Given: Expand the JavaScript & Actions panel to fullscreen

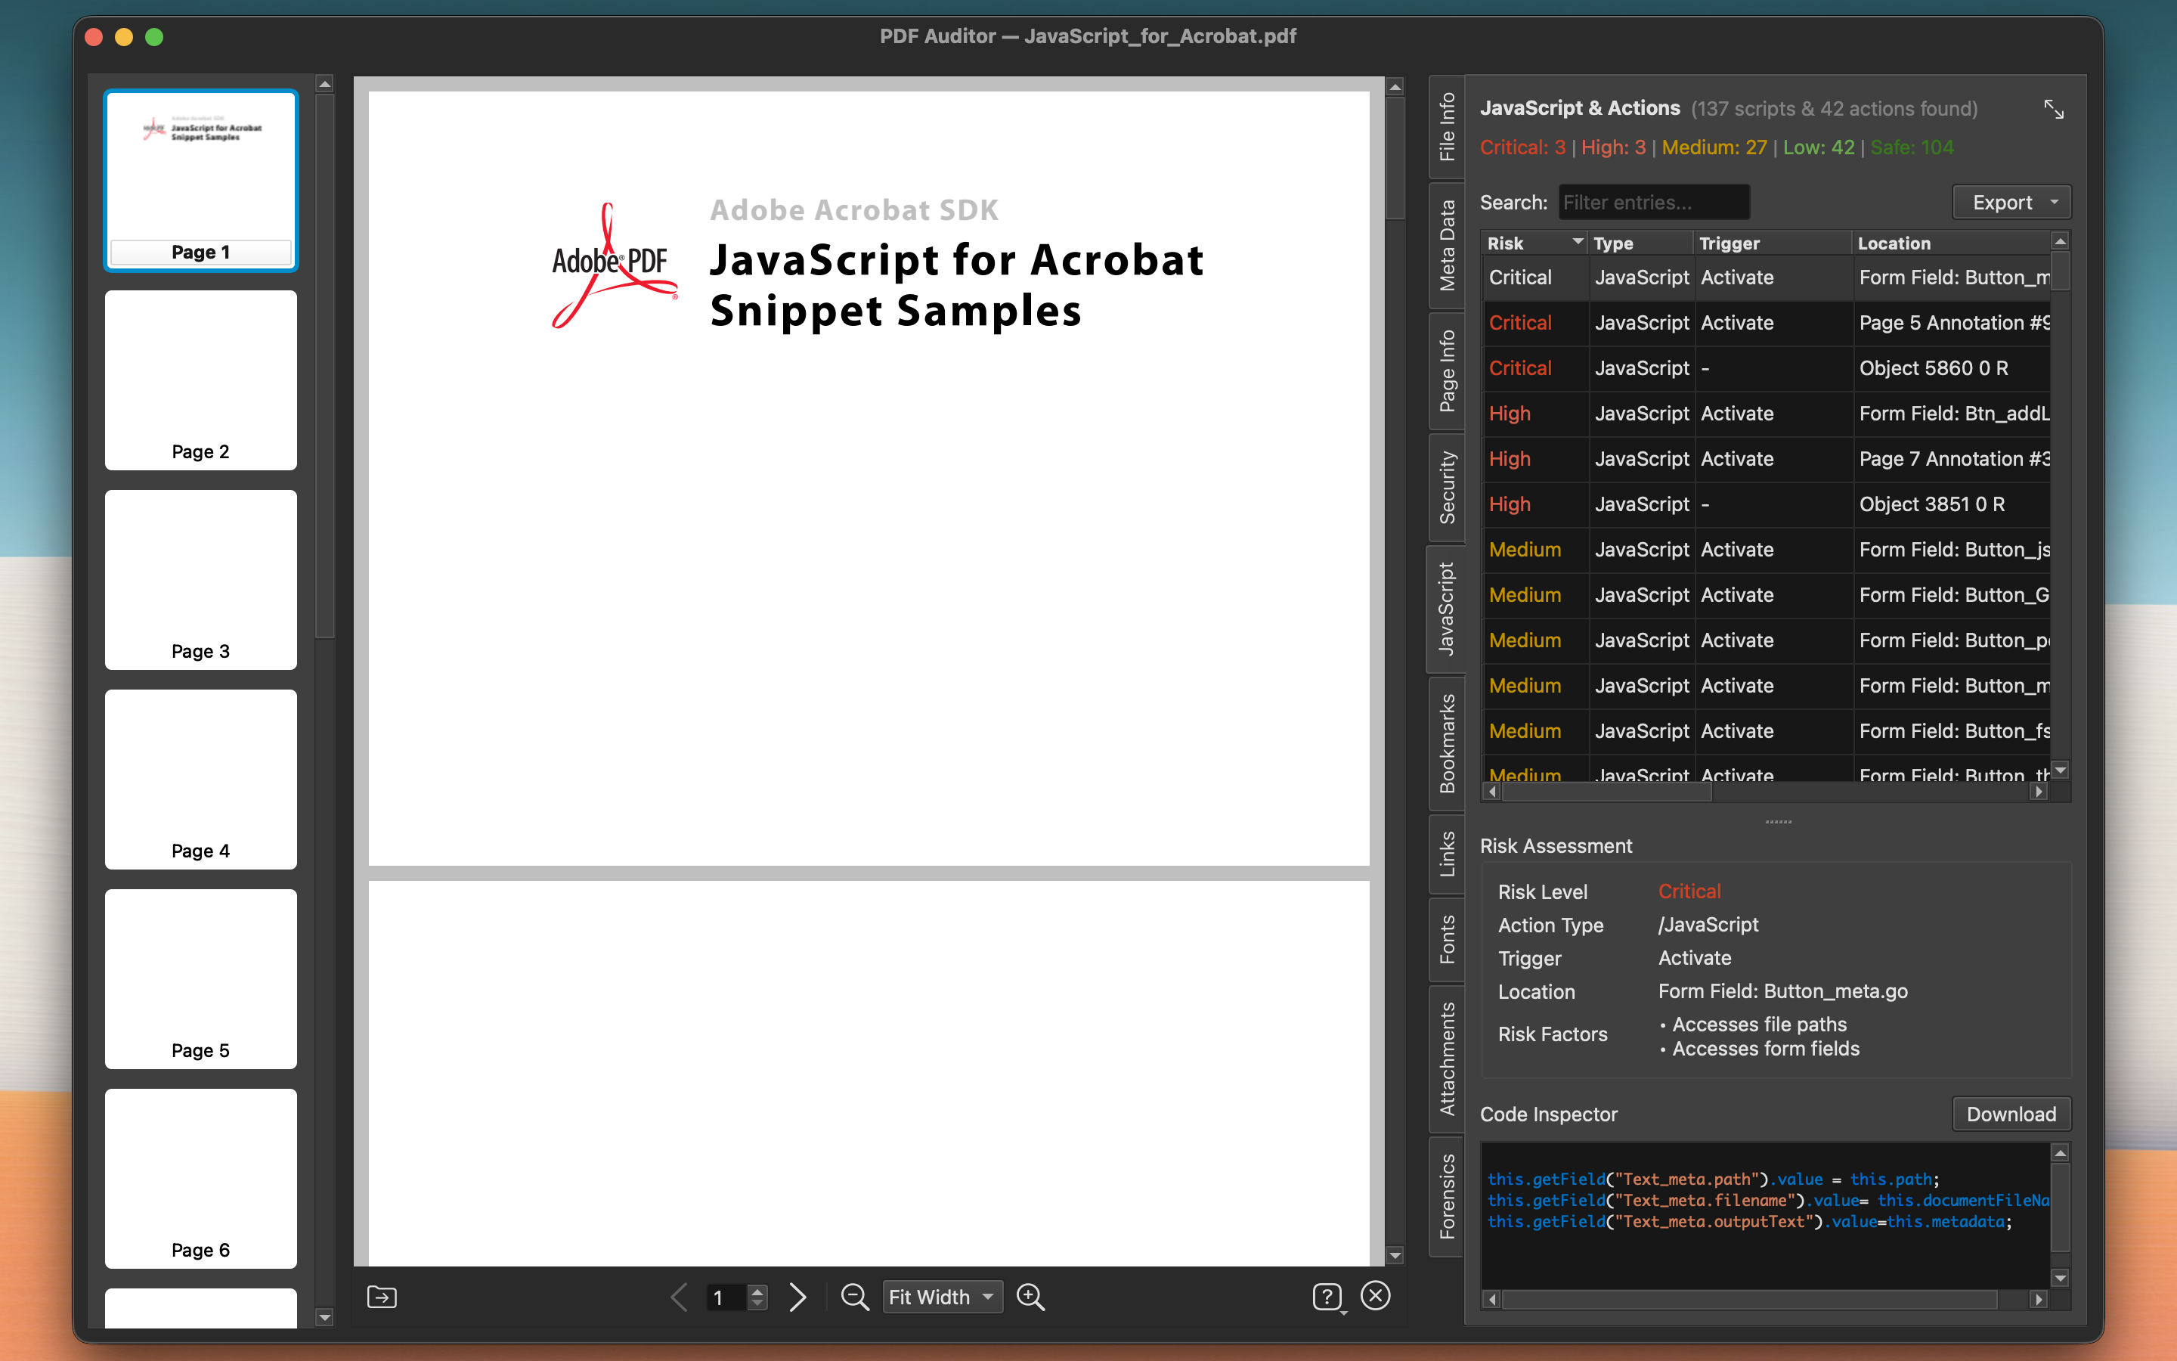Looking at the screenshot, I should pyautogui.click(x=2055, y=108).
